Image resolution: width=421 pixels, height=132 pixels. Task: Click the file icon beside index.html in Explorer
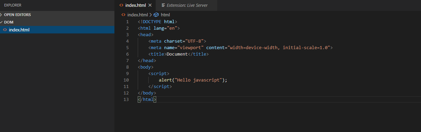click(5, 30)
